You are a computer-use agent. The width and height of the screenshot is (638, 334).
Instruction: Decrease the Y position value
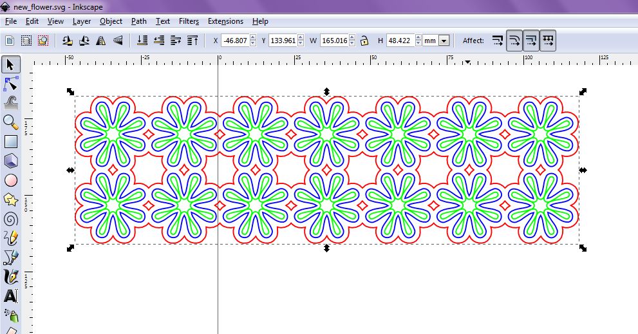tap(301, 43)
